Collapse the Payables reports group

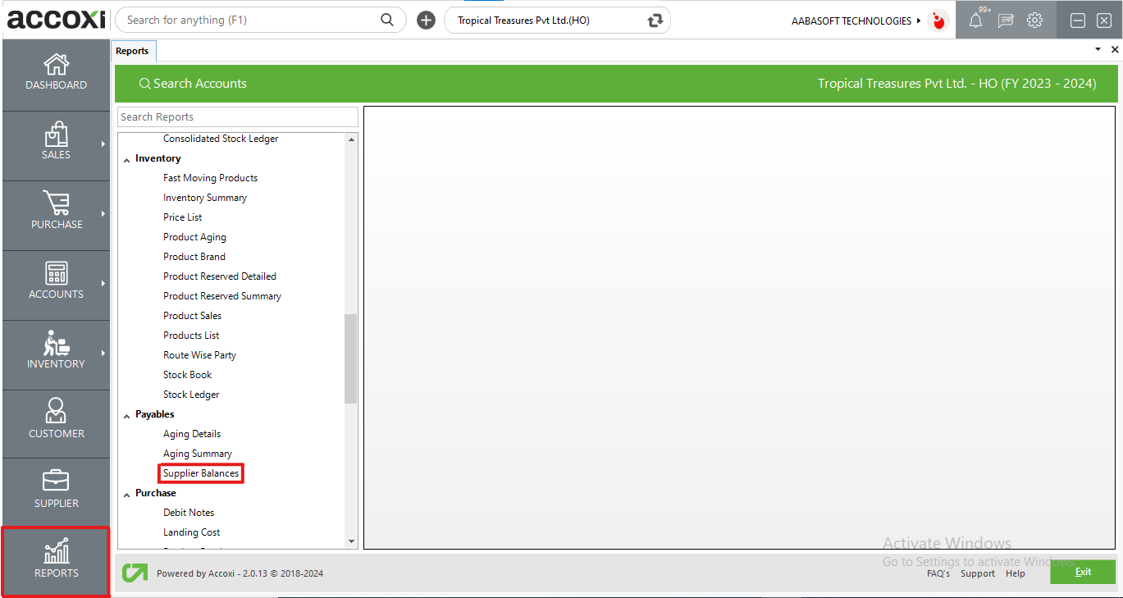coord(126,415)
